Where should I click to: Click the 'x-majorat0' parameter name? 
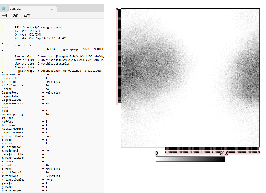pos(10,151)
